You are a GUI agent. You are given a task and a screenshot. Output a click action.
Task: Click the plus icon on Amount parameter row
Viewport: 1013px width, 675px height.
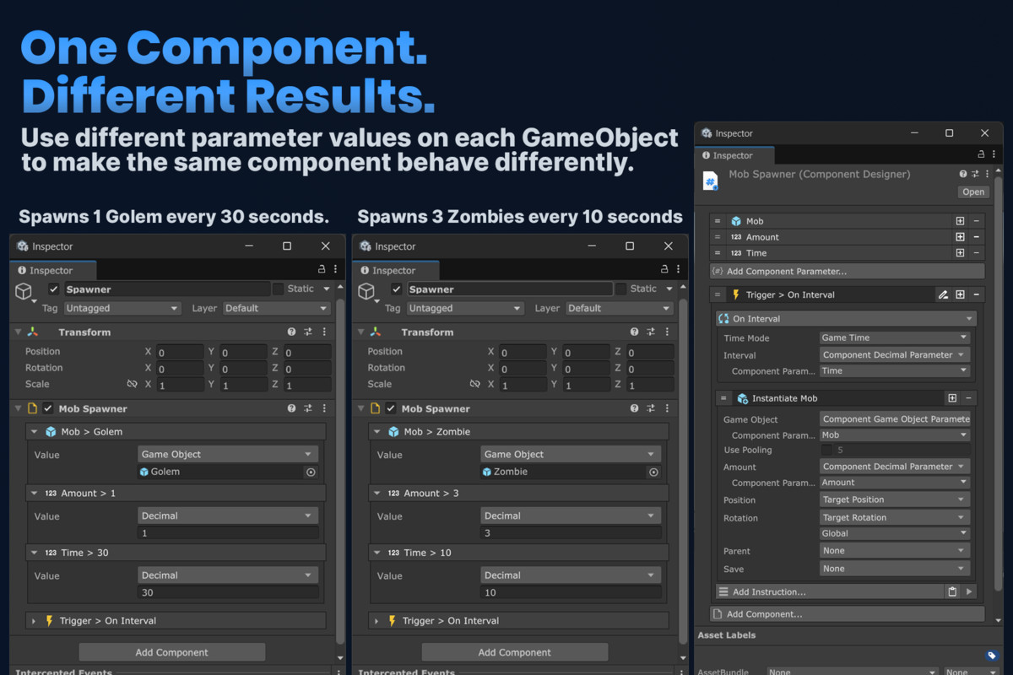pos(960,237)
